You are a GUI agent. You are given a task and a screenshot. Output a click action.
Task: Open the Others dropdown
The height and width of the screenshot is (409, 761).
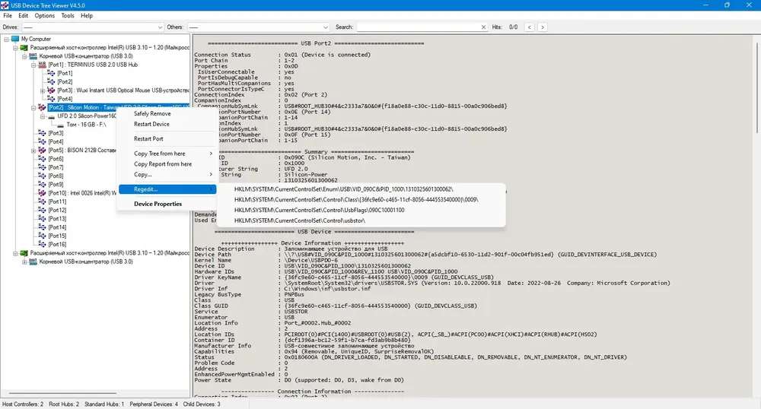258,27
